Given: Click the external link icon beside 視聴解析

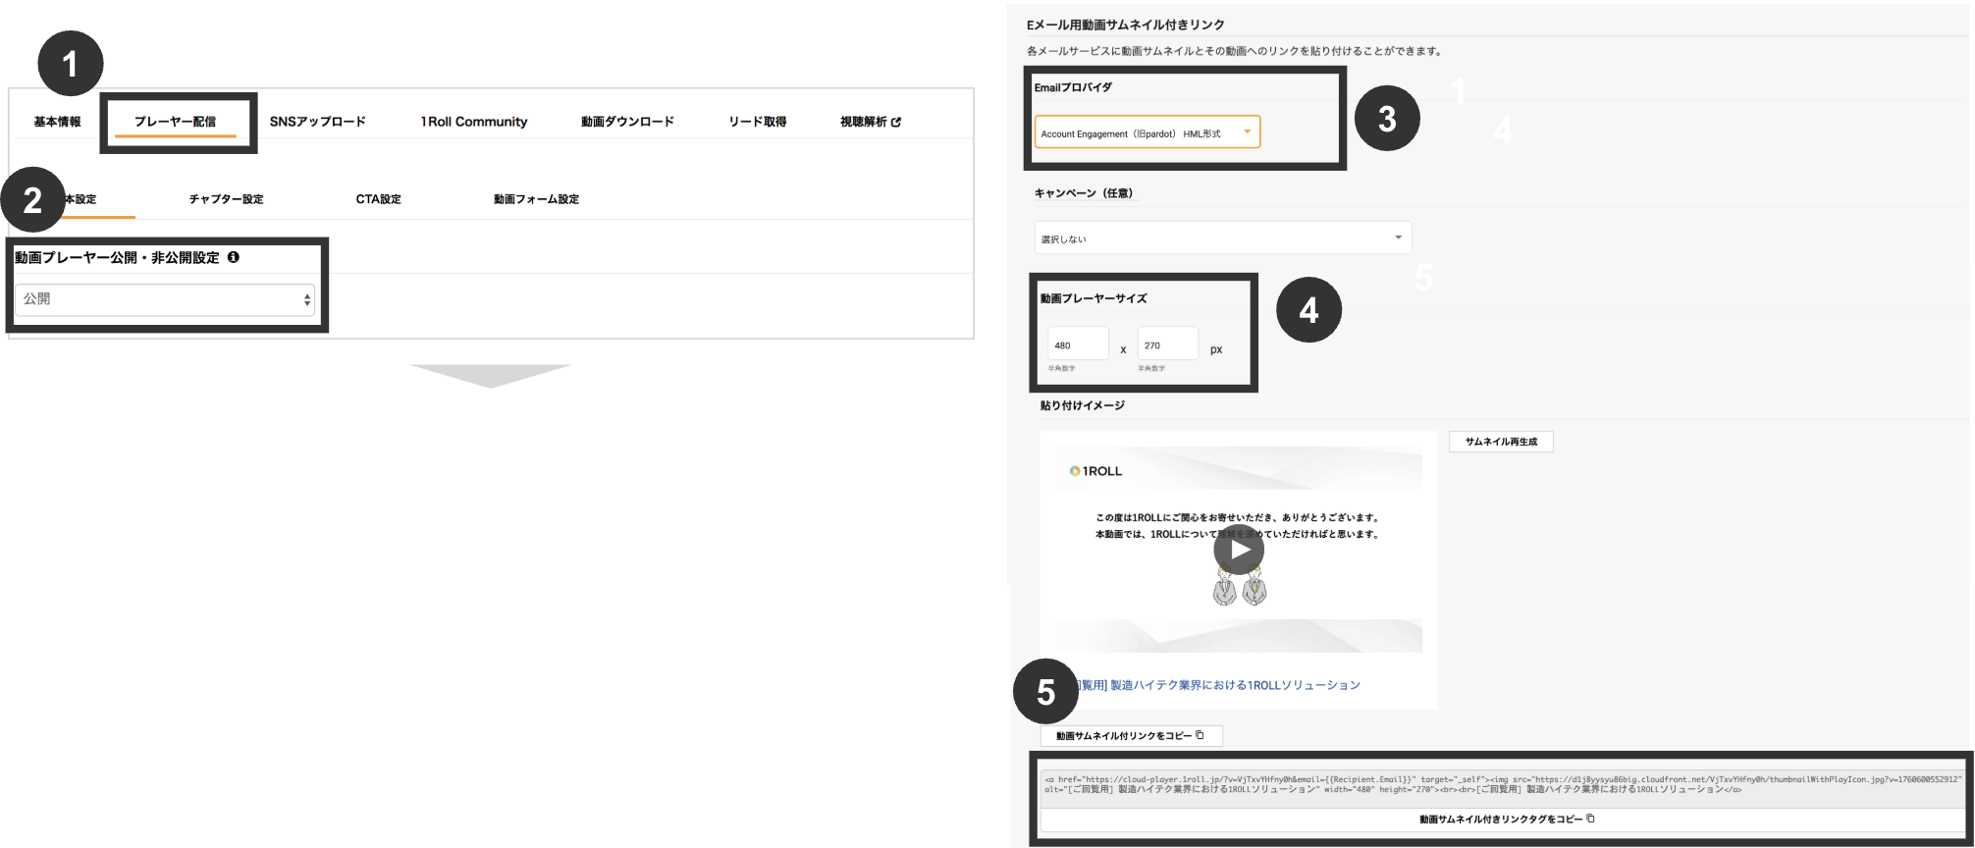Looking at the screenshot, I should 895,122.
